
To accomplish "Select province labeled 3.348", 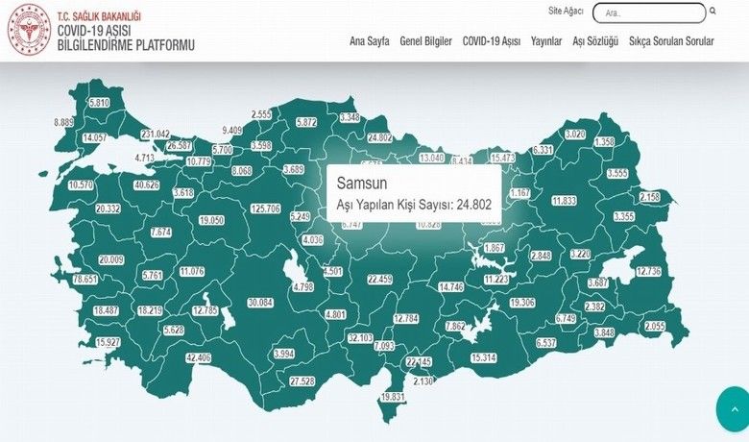I will click(350, 117).
